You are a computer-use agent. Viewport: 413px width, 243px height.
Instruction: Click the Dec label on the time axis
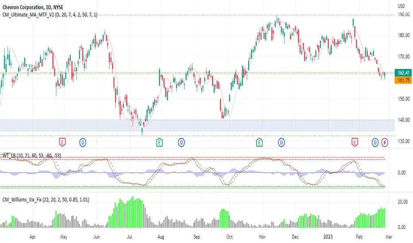[x=295, y=237]
